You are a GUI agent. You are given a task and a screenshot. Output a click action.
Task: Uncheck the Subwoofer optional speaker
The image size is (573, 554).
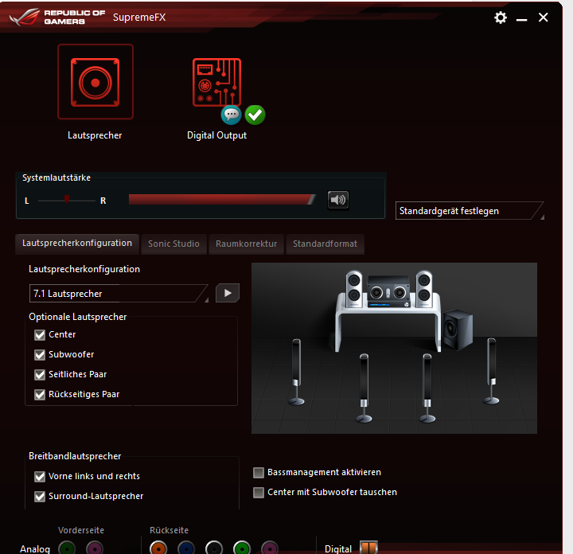pyautogui.click(x=40, y=354)
